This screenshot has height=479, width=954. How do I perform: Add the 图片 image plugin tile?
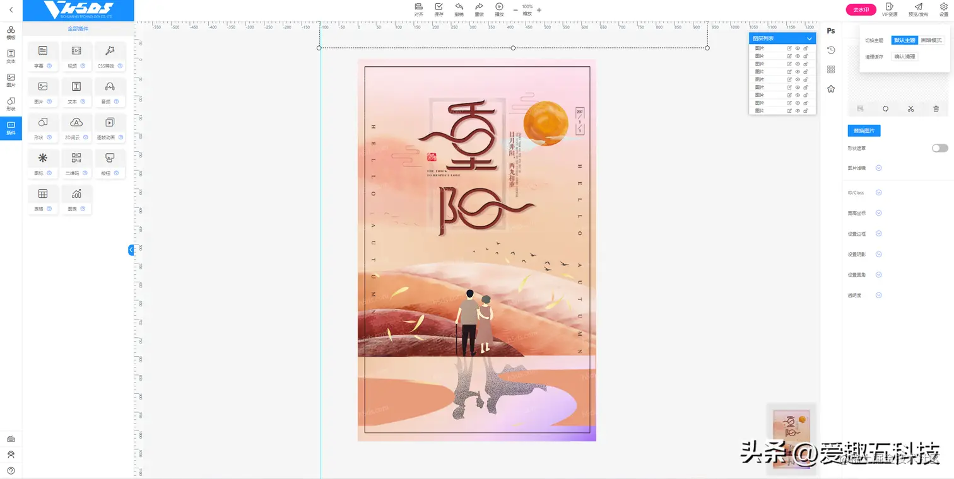(x=43, y=92)
